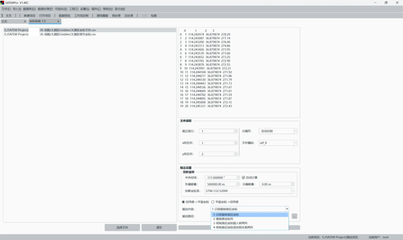Click the 跳过首行 spinner arrows
Image resolution: width=403 pixels, height=240 pixels.
236,131
